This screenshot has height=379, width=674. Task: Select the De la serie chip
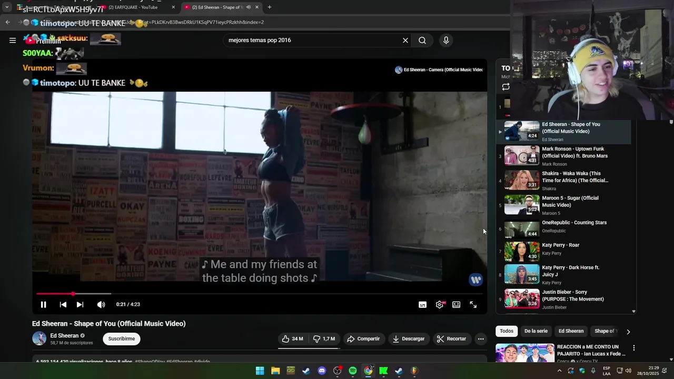[x=536, y=331]
